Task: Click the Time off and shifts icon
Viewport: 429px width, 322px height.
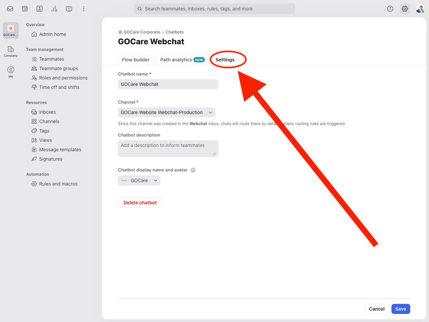Action: tap(34, 87)
